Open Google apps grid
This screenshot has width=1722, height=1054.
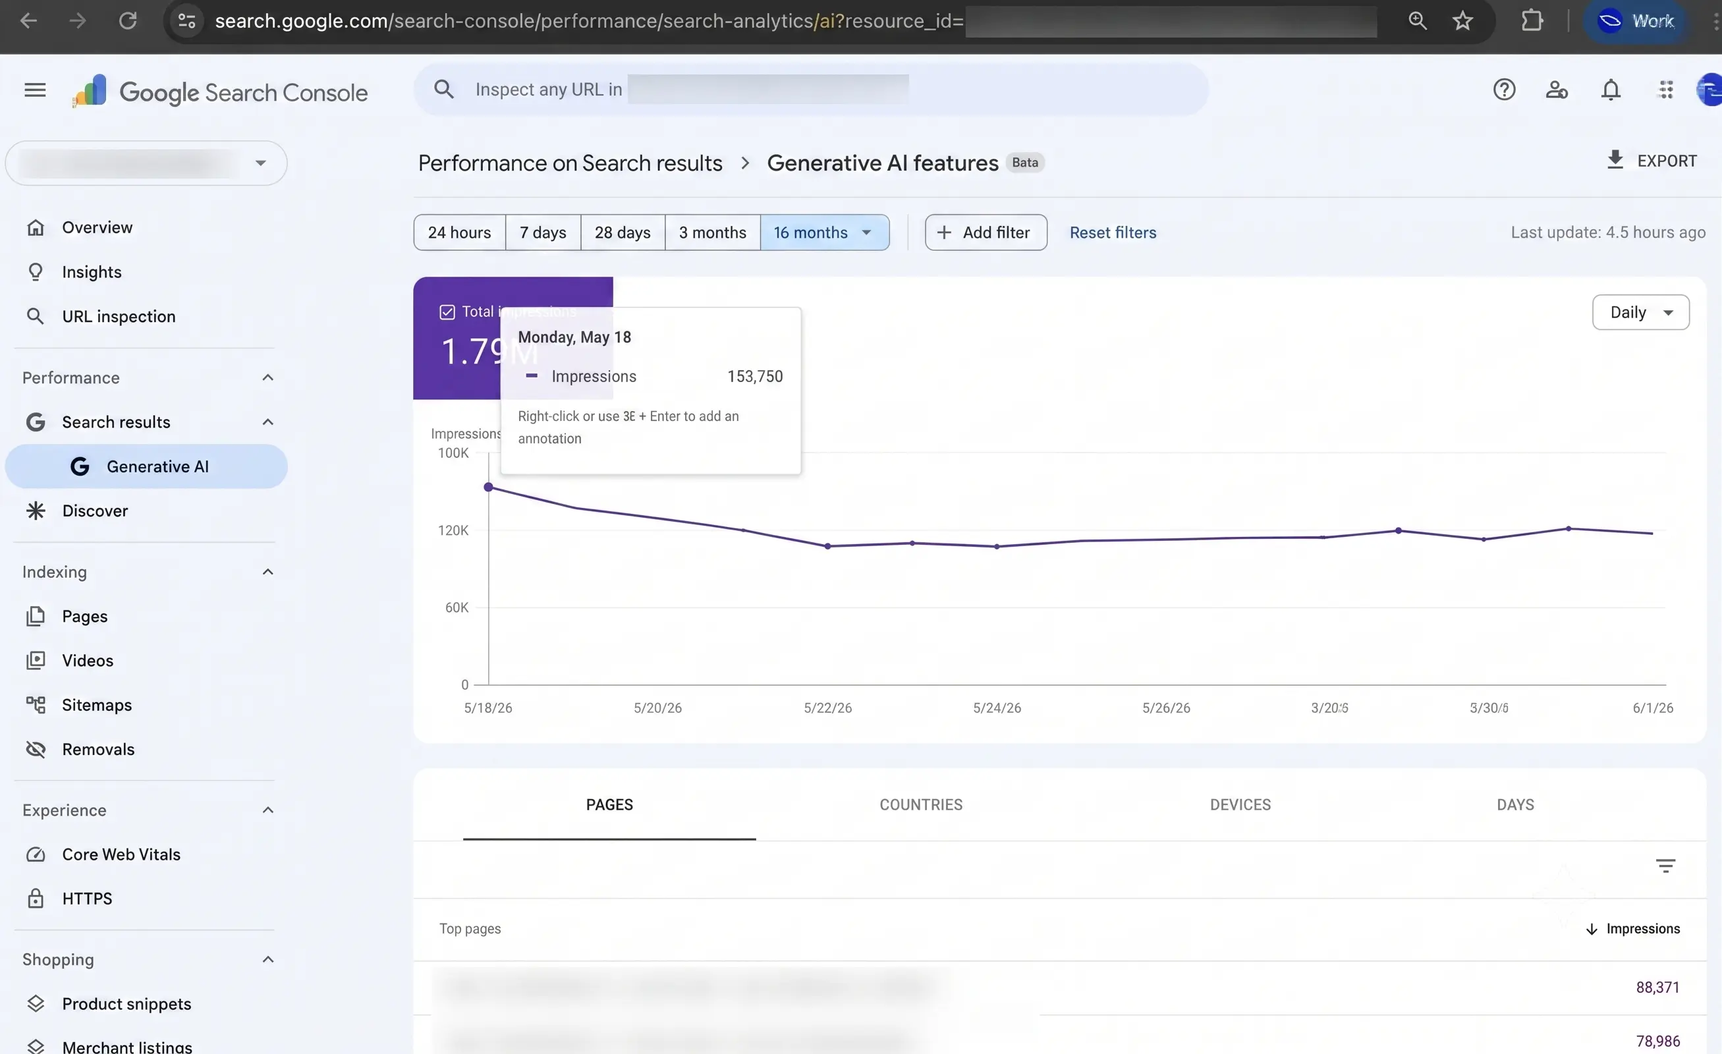[1666, 90]
